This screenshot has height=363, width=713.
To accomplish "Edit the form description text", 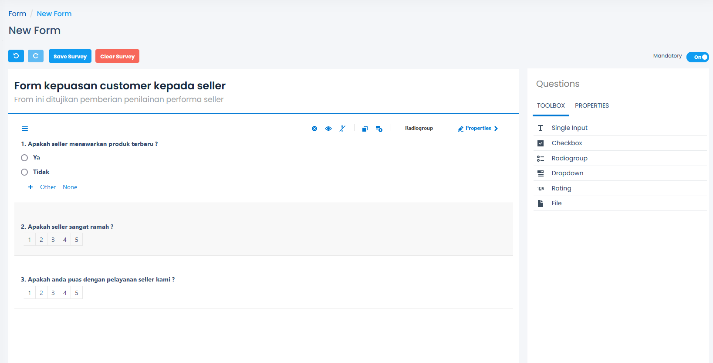I will [119, 99].
